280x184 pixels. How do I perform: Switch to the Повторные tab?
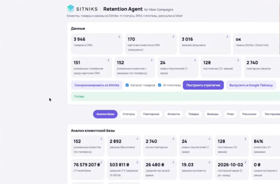[x=151, y=114]
